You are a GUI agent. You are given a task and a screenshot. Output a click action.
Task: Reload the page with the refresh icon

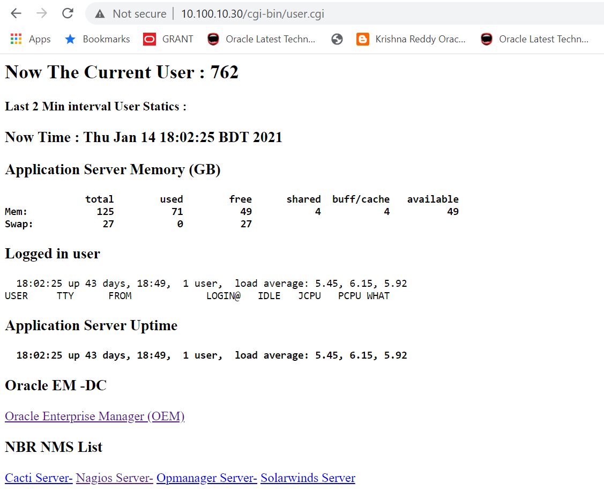(x=68, y=13)
